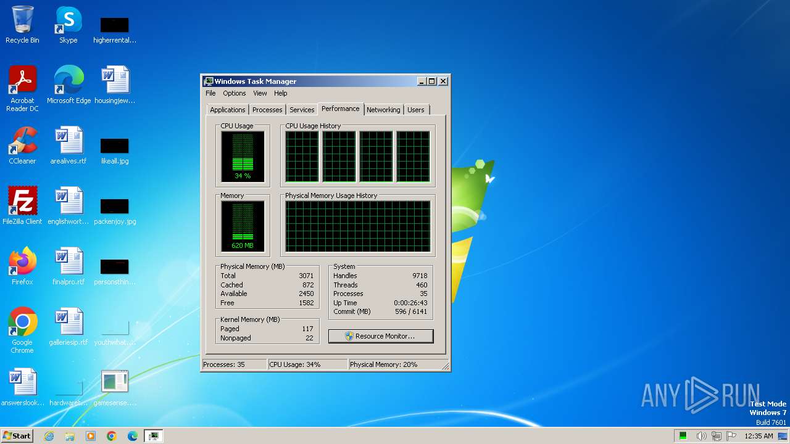Click the CPU Usage 34% meter

(243, 157)
